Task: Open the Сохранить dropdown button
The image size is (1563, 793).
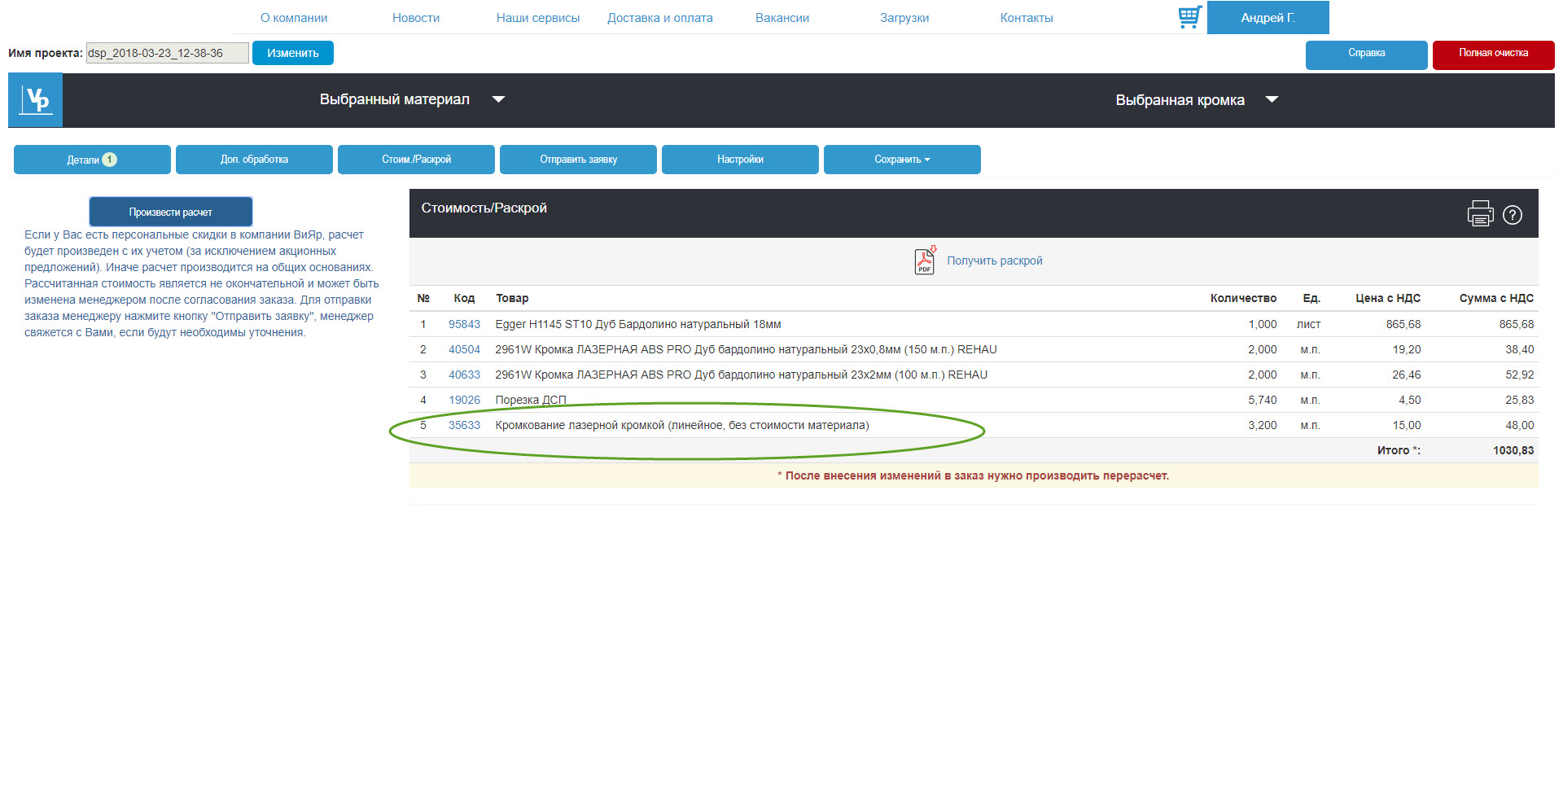Action: click(x=902, y=160)
